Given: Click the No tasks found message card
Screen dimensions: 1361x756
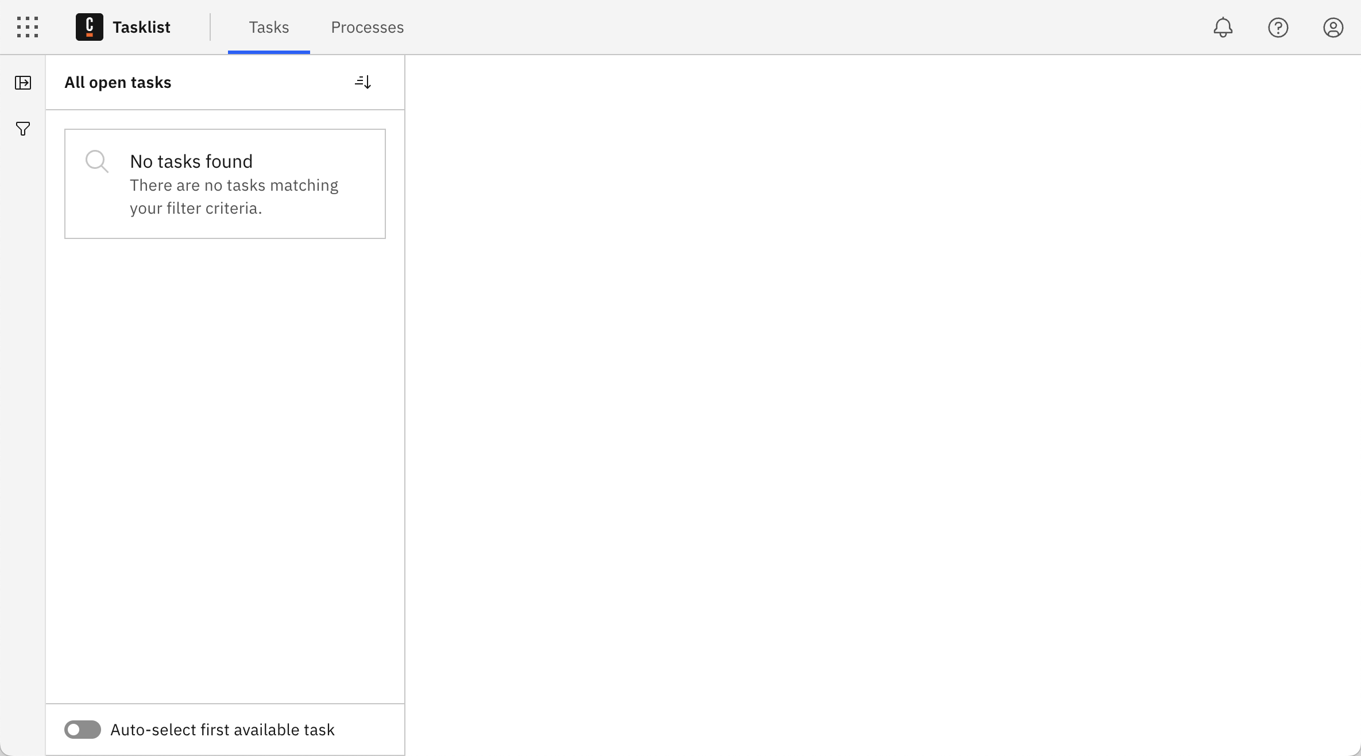Looking at the screenshot, I should (x=225, y=183).
